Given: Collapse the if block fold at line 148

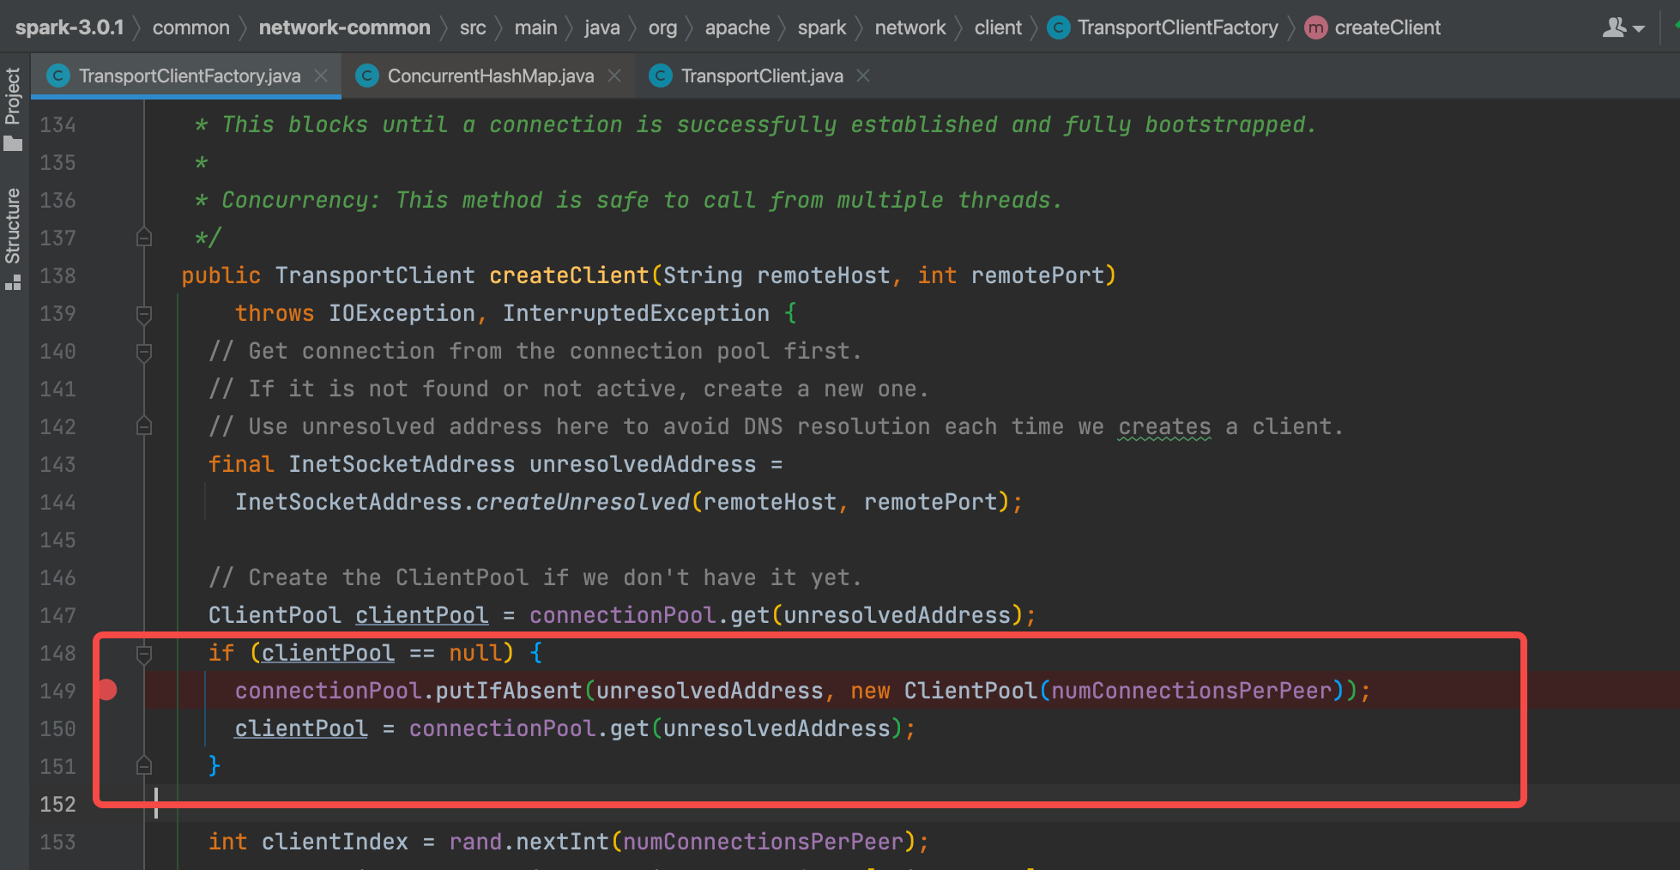Looking at the screenshot, I should coord(144,654).
